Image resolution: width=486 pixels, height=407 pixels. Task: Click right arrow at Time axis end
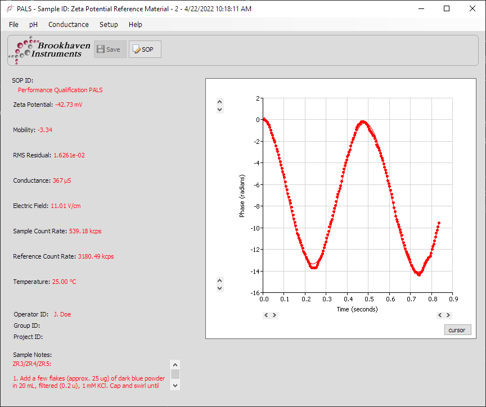click(448, 315)
